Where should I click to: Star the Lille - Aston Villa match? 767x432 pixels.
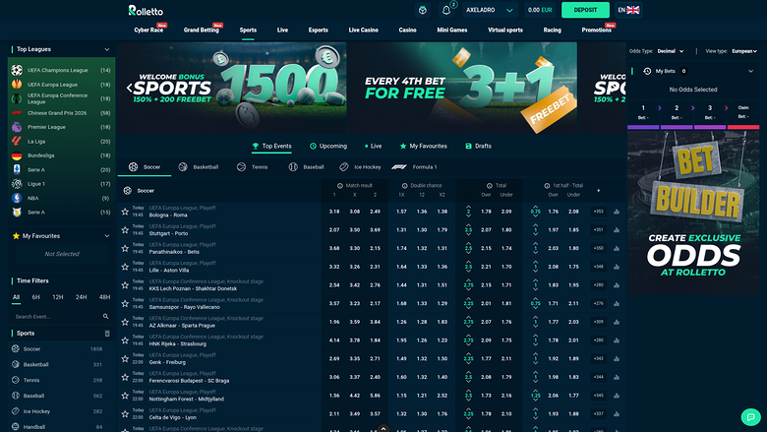(125, 267)
